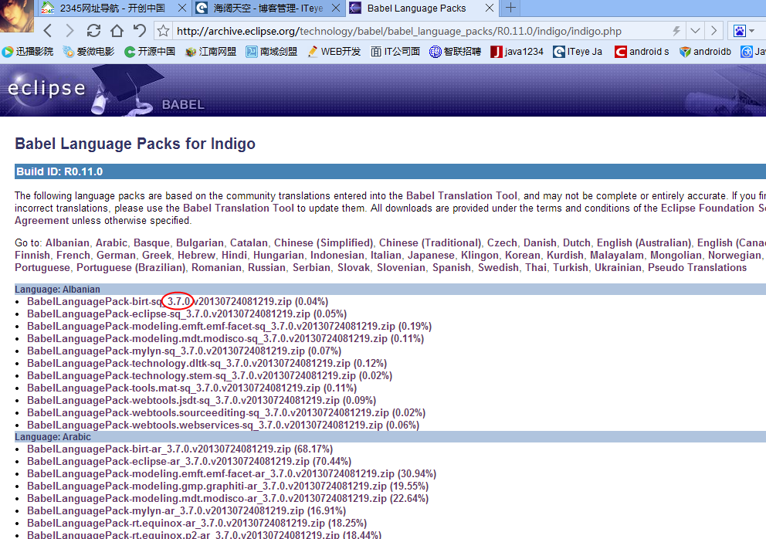Go back with the browser back arrow
The width and height of the screenshot is (766, 539).
tap(47, 31)
